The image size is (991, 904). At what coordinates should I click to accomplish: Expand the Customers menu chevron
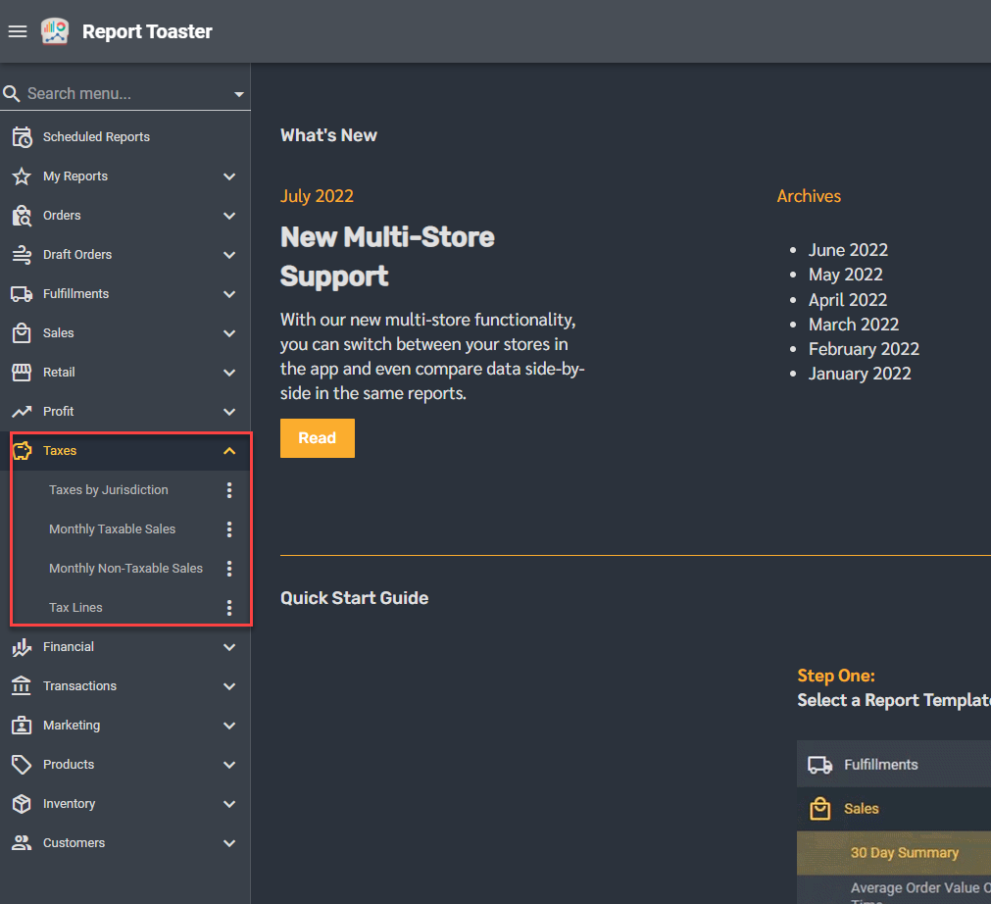tap(229, 843)
